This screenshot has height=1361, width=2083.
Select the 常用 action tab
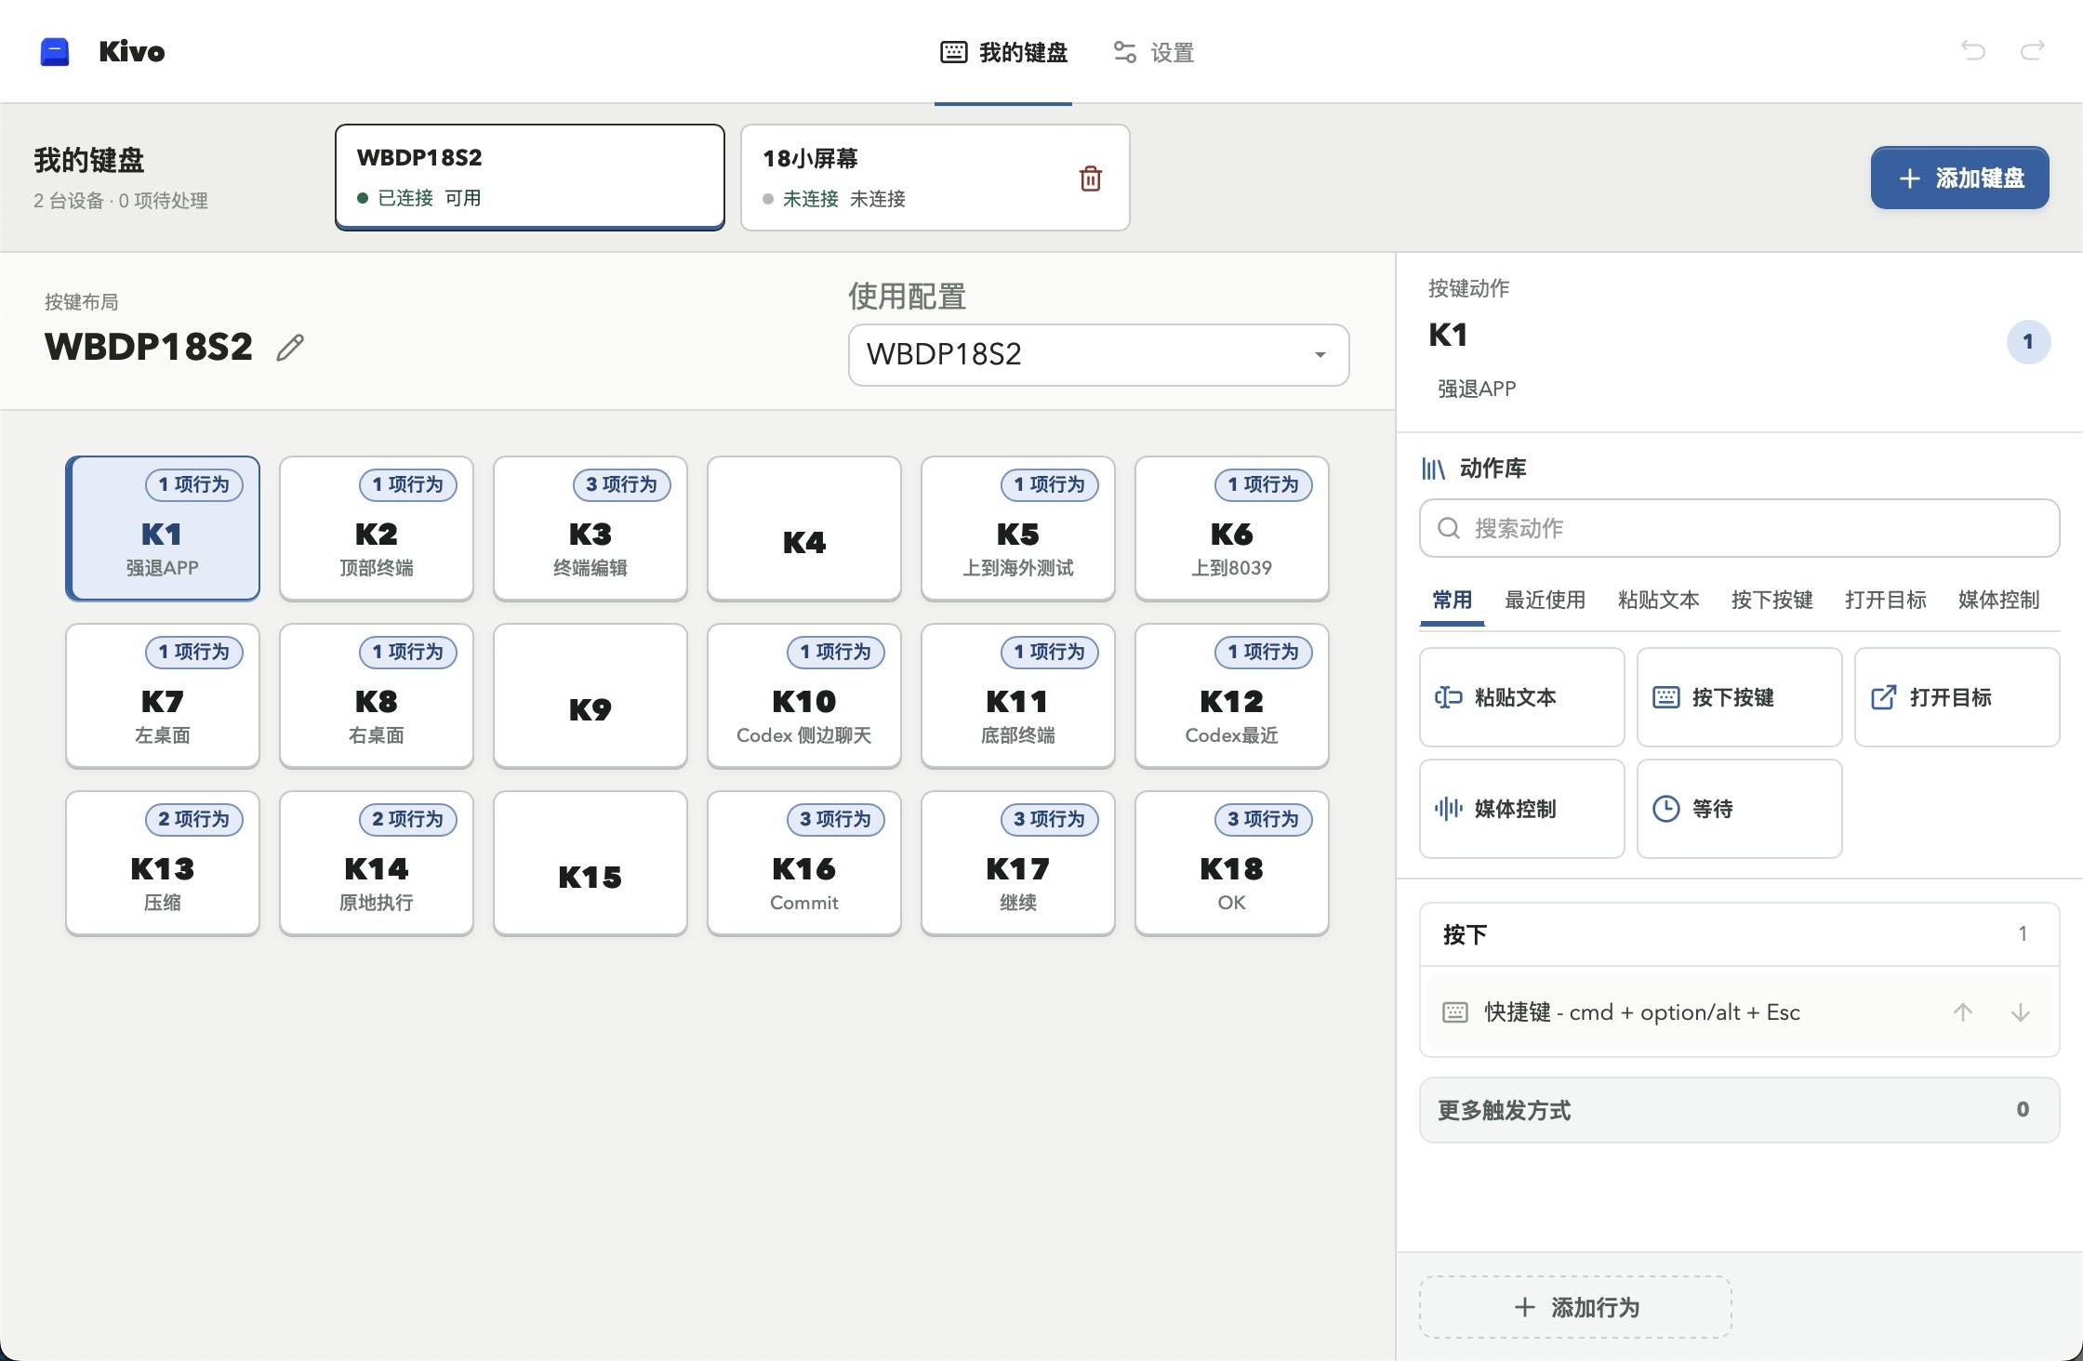[x=1452, y=600]
